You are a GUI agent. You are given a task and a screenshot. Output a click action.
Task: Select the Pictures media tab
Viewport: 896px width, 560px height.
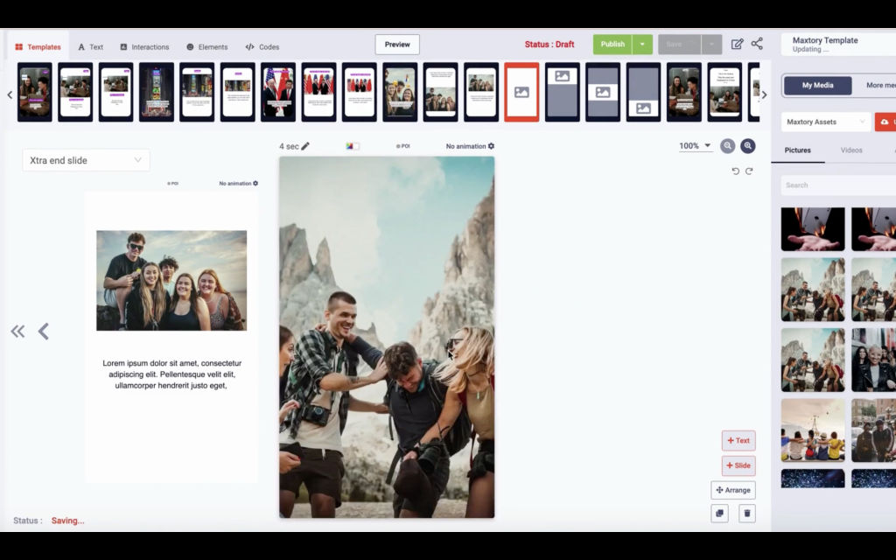798,150
